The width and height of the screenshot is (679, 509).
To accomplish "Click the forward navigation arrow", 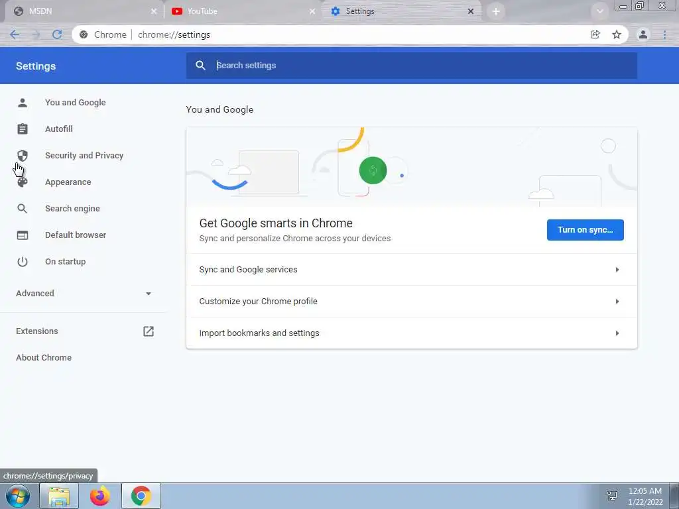I will (36, 34).
